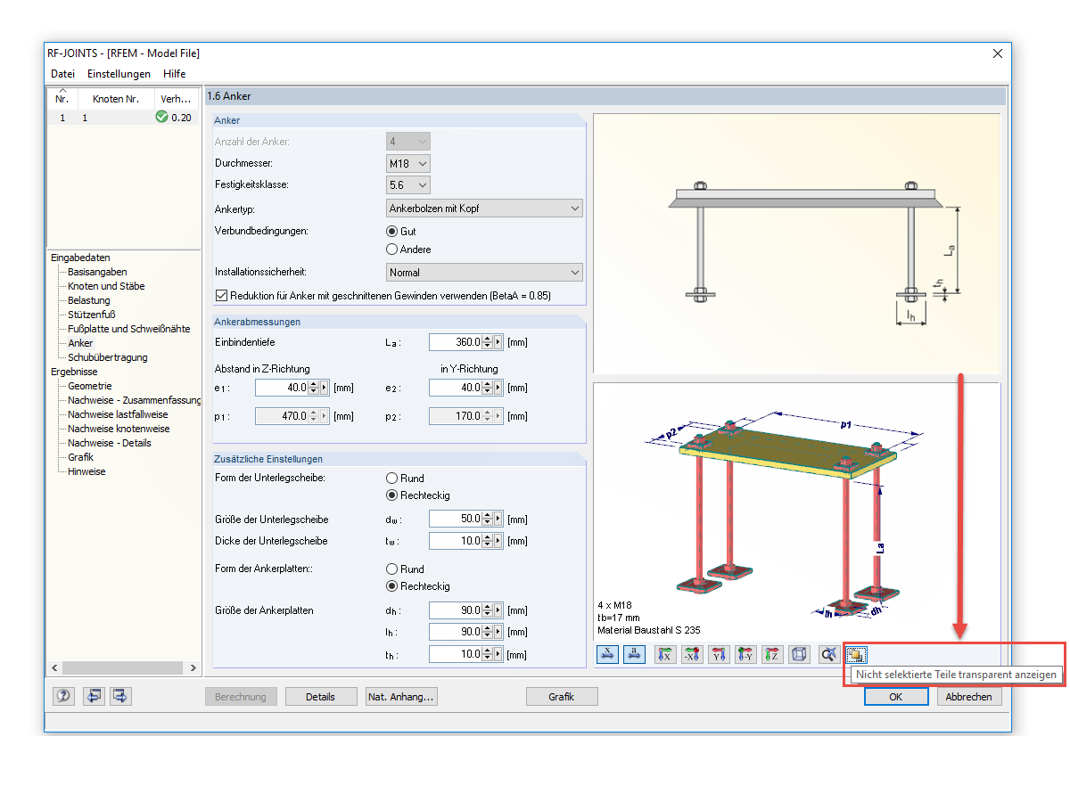Switch to isometric cube view
Screen dimensions: 1070x802
pyautogui.click(x=801, y=654)
